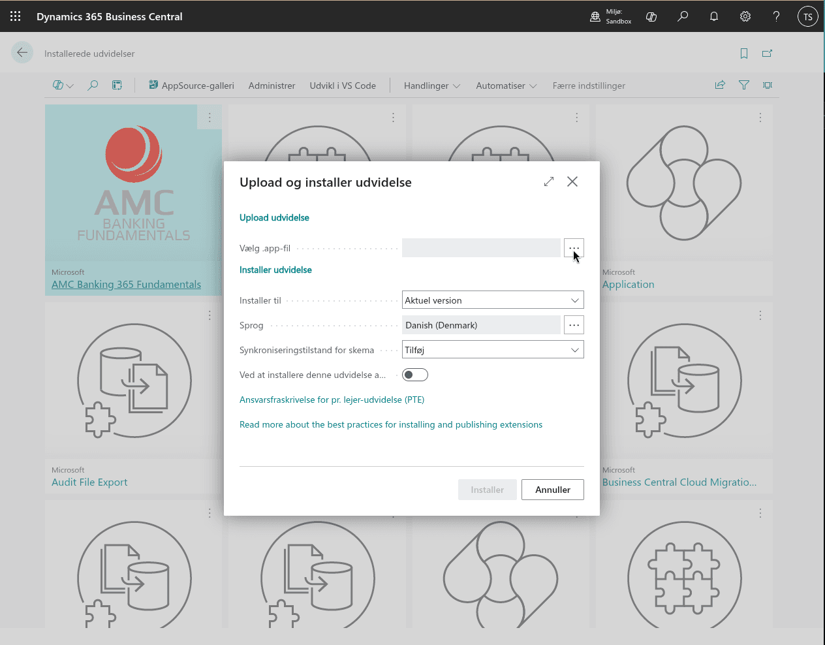Click the Annuller button

click(553, 490)
